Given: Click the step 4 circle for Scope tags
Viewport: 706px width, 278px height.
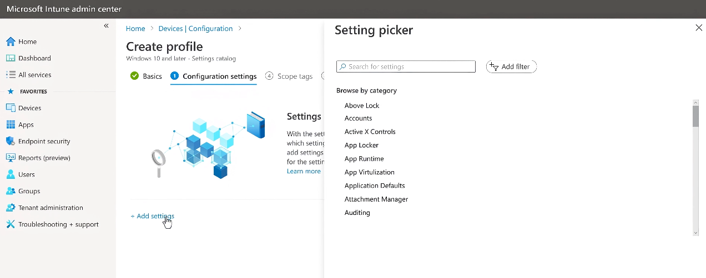Looking at the screenshot, I should click(269, 76).
